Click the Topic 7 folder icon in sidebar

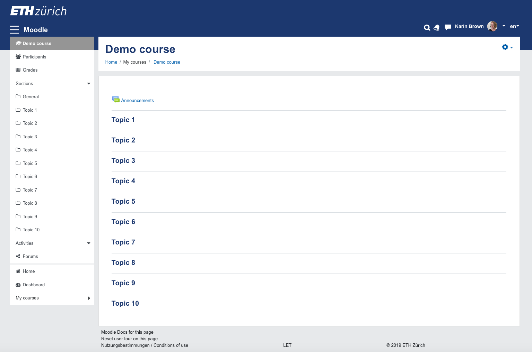point(18,190)
